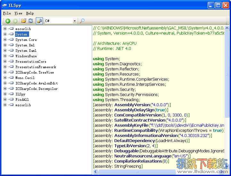
Task: Click the System.Xml assembly icon
Action: point(11,45)
